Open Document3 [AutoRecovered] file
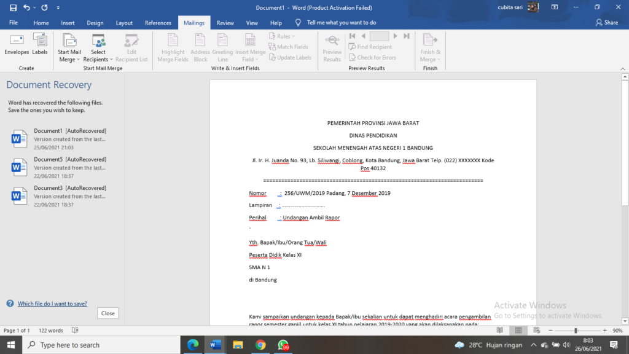The height and width of the screenshot is (354, 629). click(62, 196)
